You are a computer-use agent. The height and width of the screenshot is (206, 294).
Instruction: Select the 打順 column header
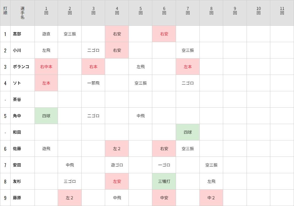coord(5,13)
